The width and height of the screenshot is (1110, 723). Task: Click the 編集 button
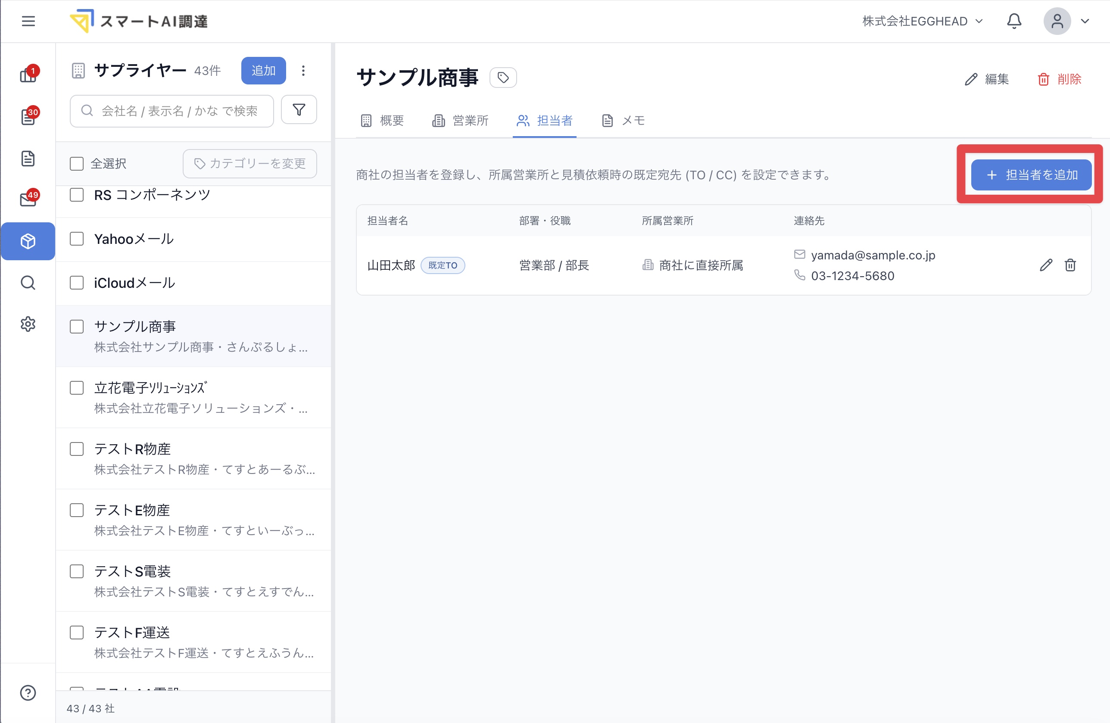[x=986, y=79]
